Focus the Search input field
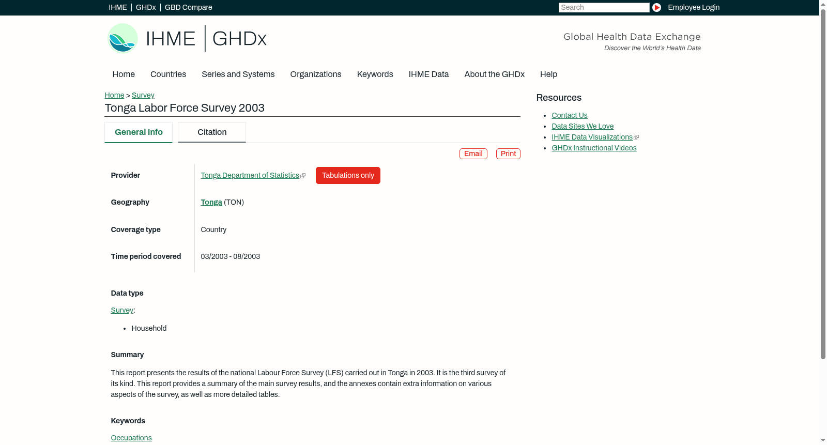 click(604, 7)
